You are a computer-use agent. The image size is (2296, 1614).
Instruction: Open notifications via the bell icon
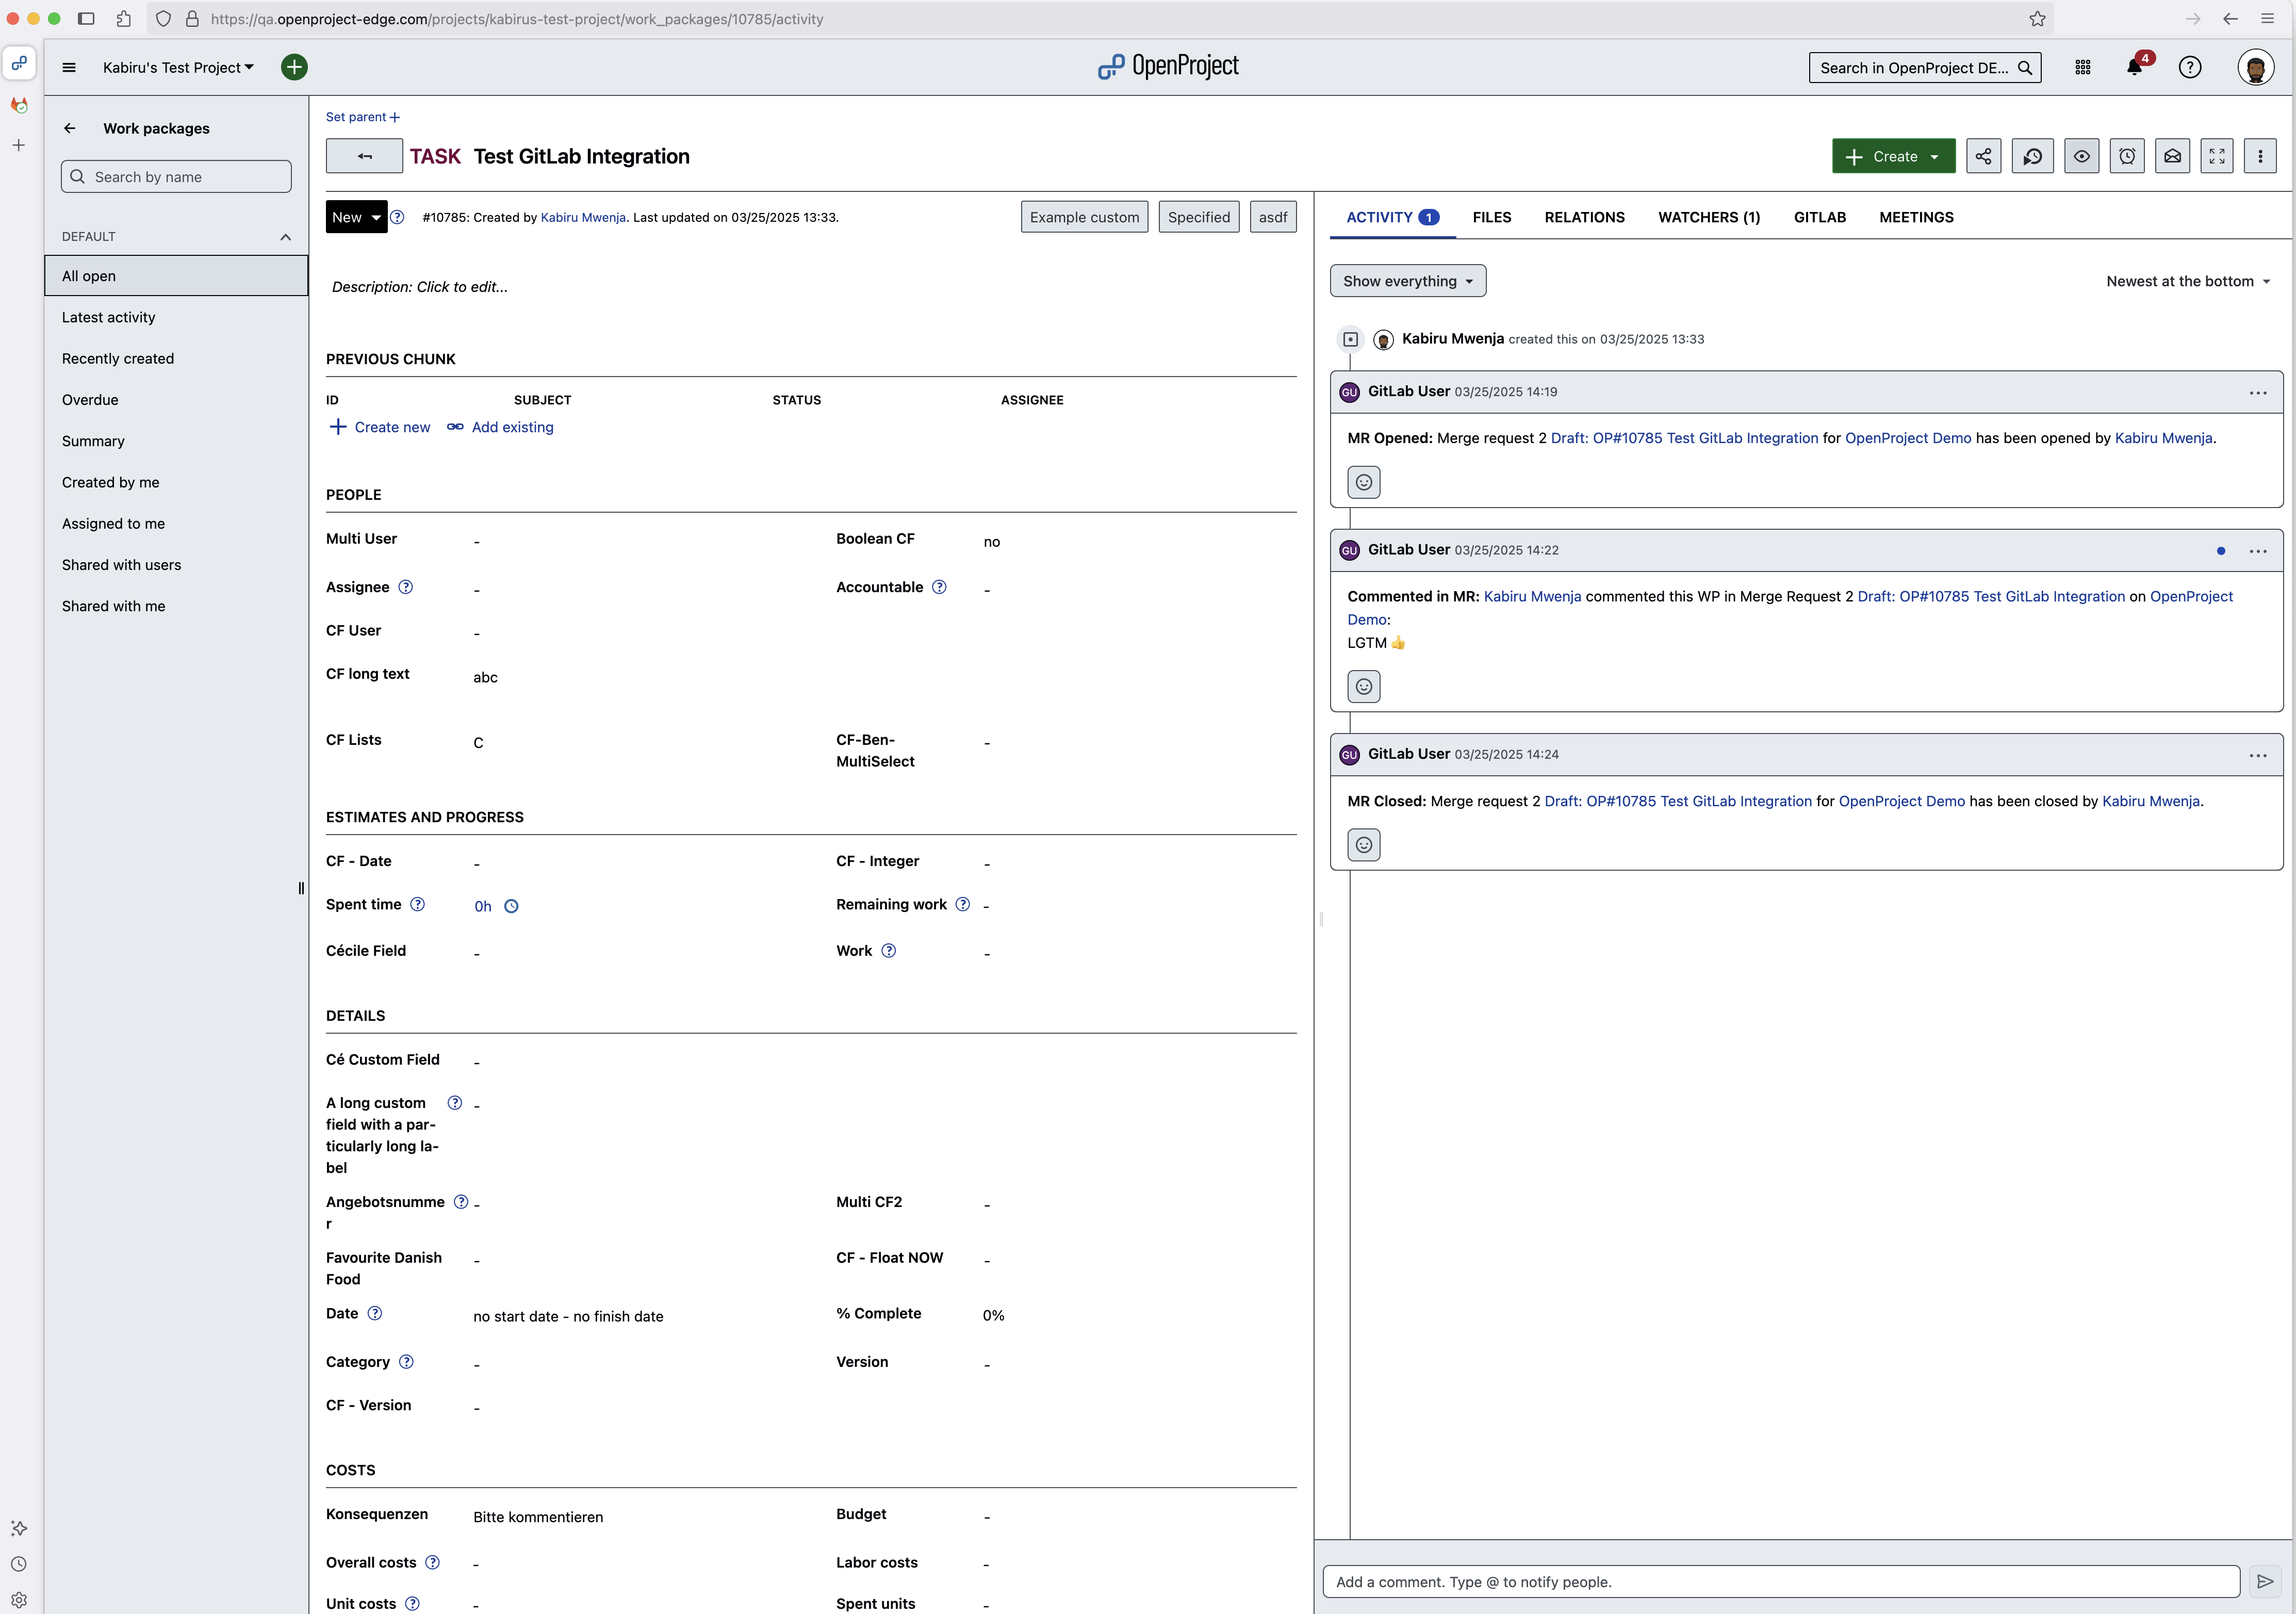2136,67
